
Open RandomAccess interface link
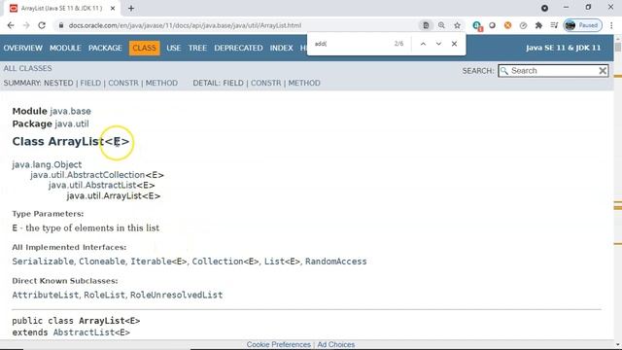(x=336, y=262)
